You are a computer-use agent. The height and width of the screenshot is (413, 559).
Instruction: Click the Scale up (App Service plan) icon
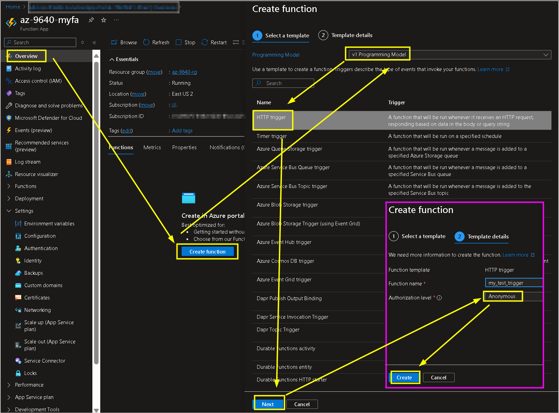(18, 326)
